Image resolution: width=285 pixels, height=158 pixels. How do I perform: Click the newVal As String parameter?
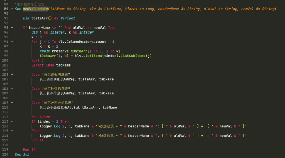coord(258,9)
